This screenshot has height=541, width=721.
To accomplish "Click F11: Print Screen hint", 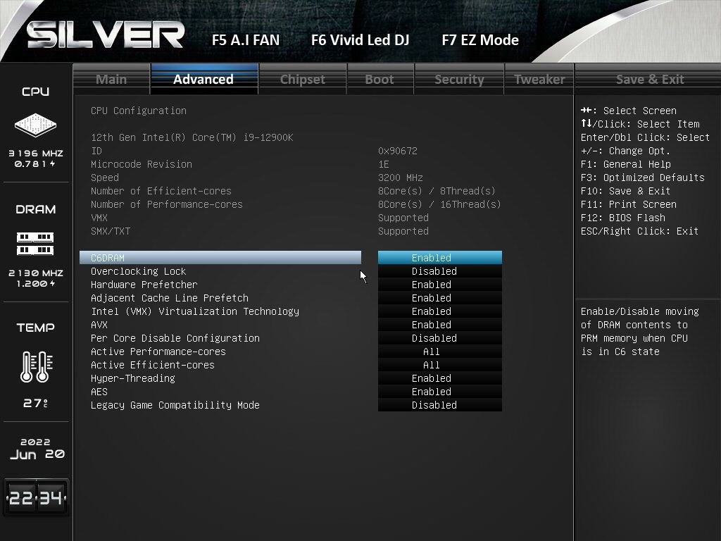I will pos(628,204).
